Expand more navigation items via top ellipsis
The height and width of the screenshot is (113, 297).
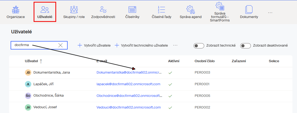(270, 13)
